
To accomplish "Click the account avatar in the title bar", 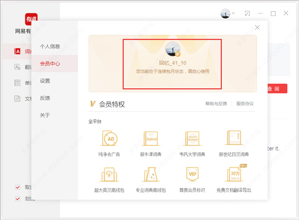I will 225,13.
